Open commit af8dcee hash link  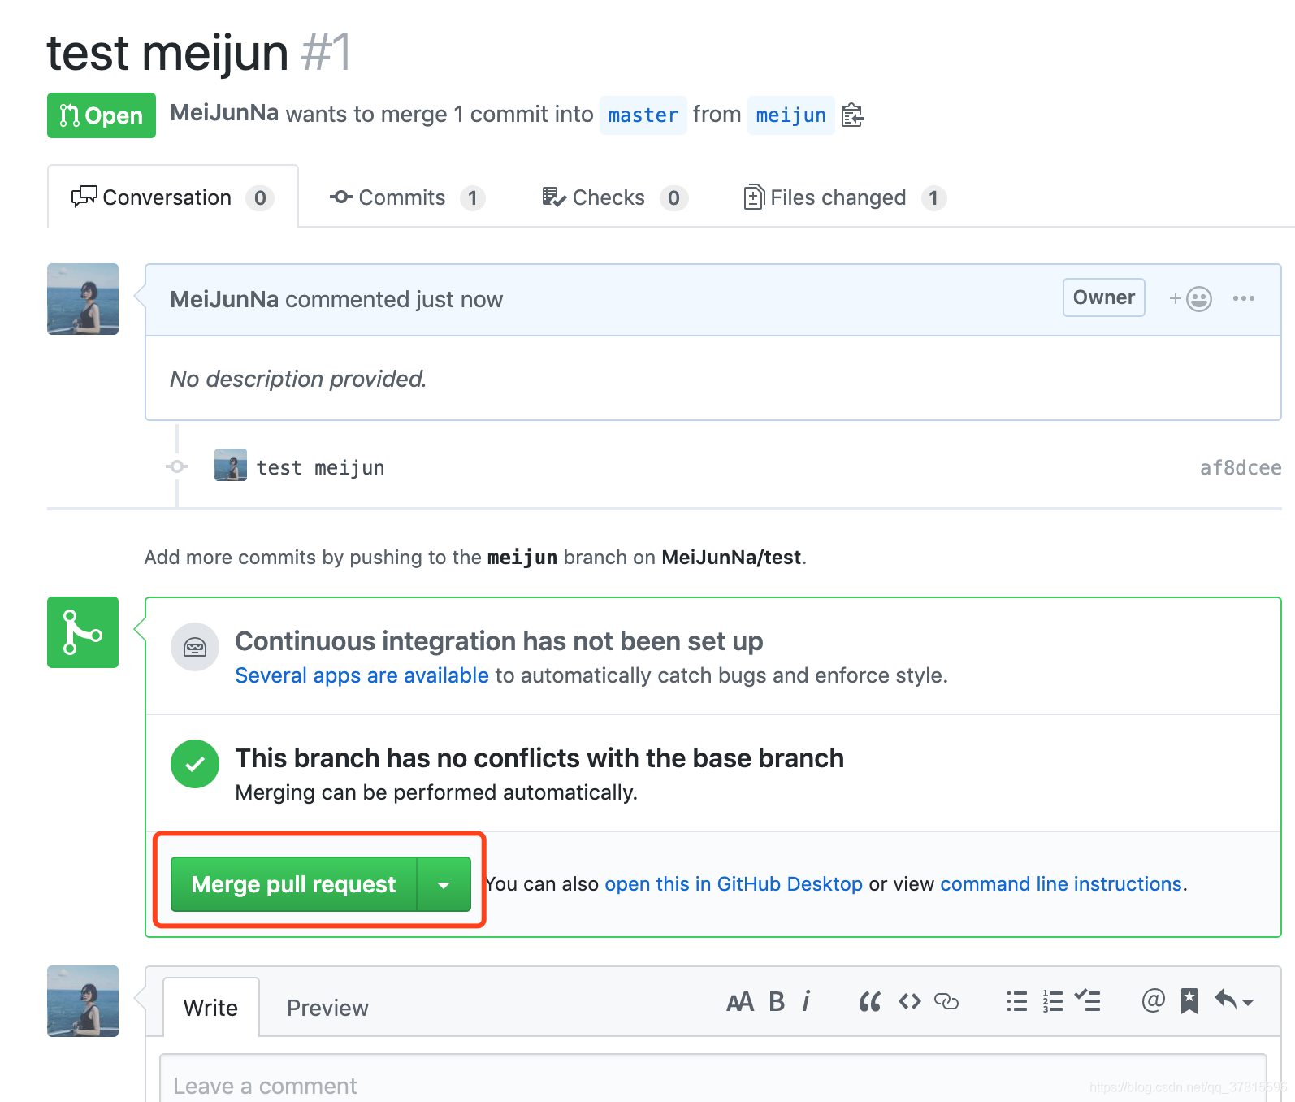tap(1241, 467)
